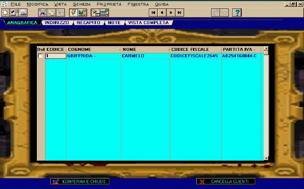Open the Scheda menu
The height and width of the screenshot is (189, 304).
click(x=81, y=4)
